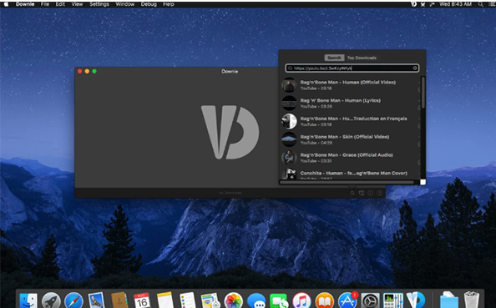Viewport: 496px width, 308px height.
Task: Open the Apple menu
Action: point(7,4)
